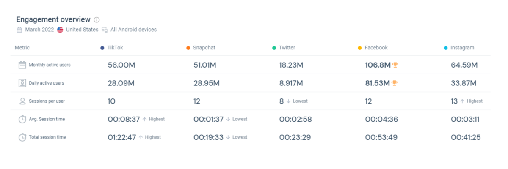Select the March 2022 date label
508x169 pixels.
tap(40, 30)
